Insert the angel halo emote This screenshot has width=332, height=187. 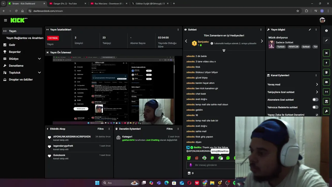click(x=189, y=158)
